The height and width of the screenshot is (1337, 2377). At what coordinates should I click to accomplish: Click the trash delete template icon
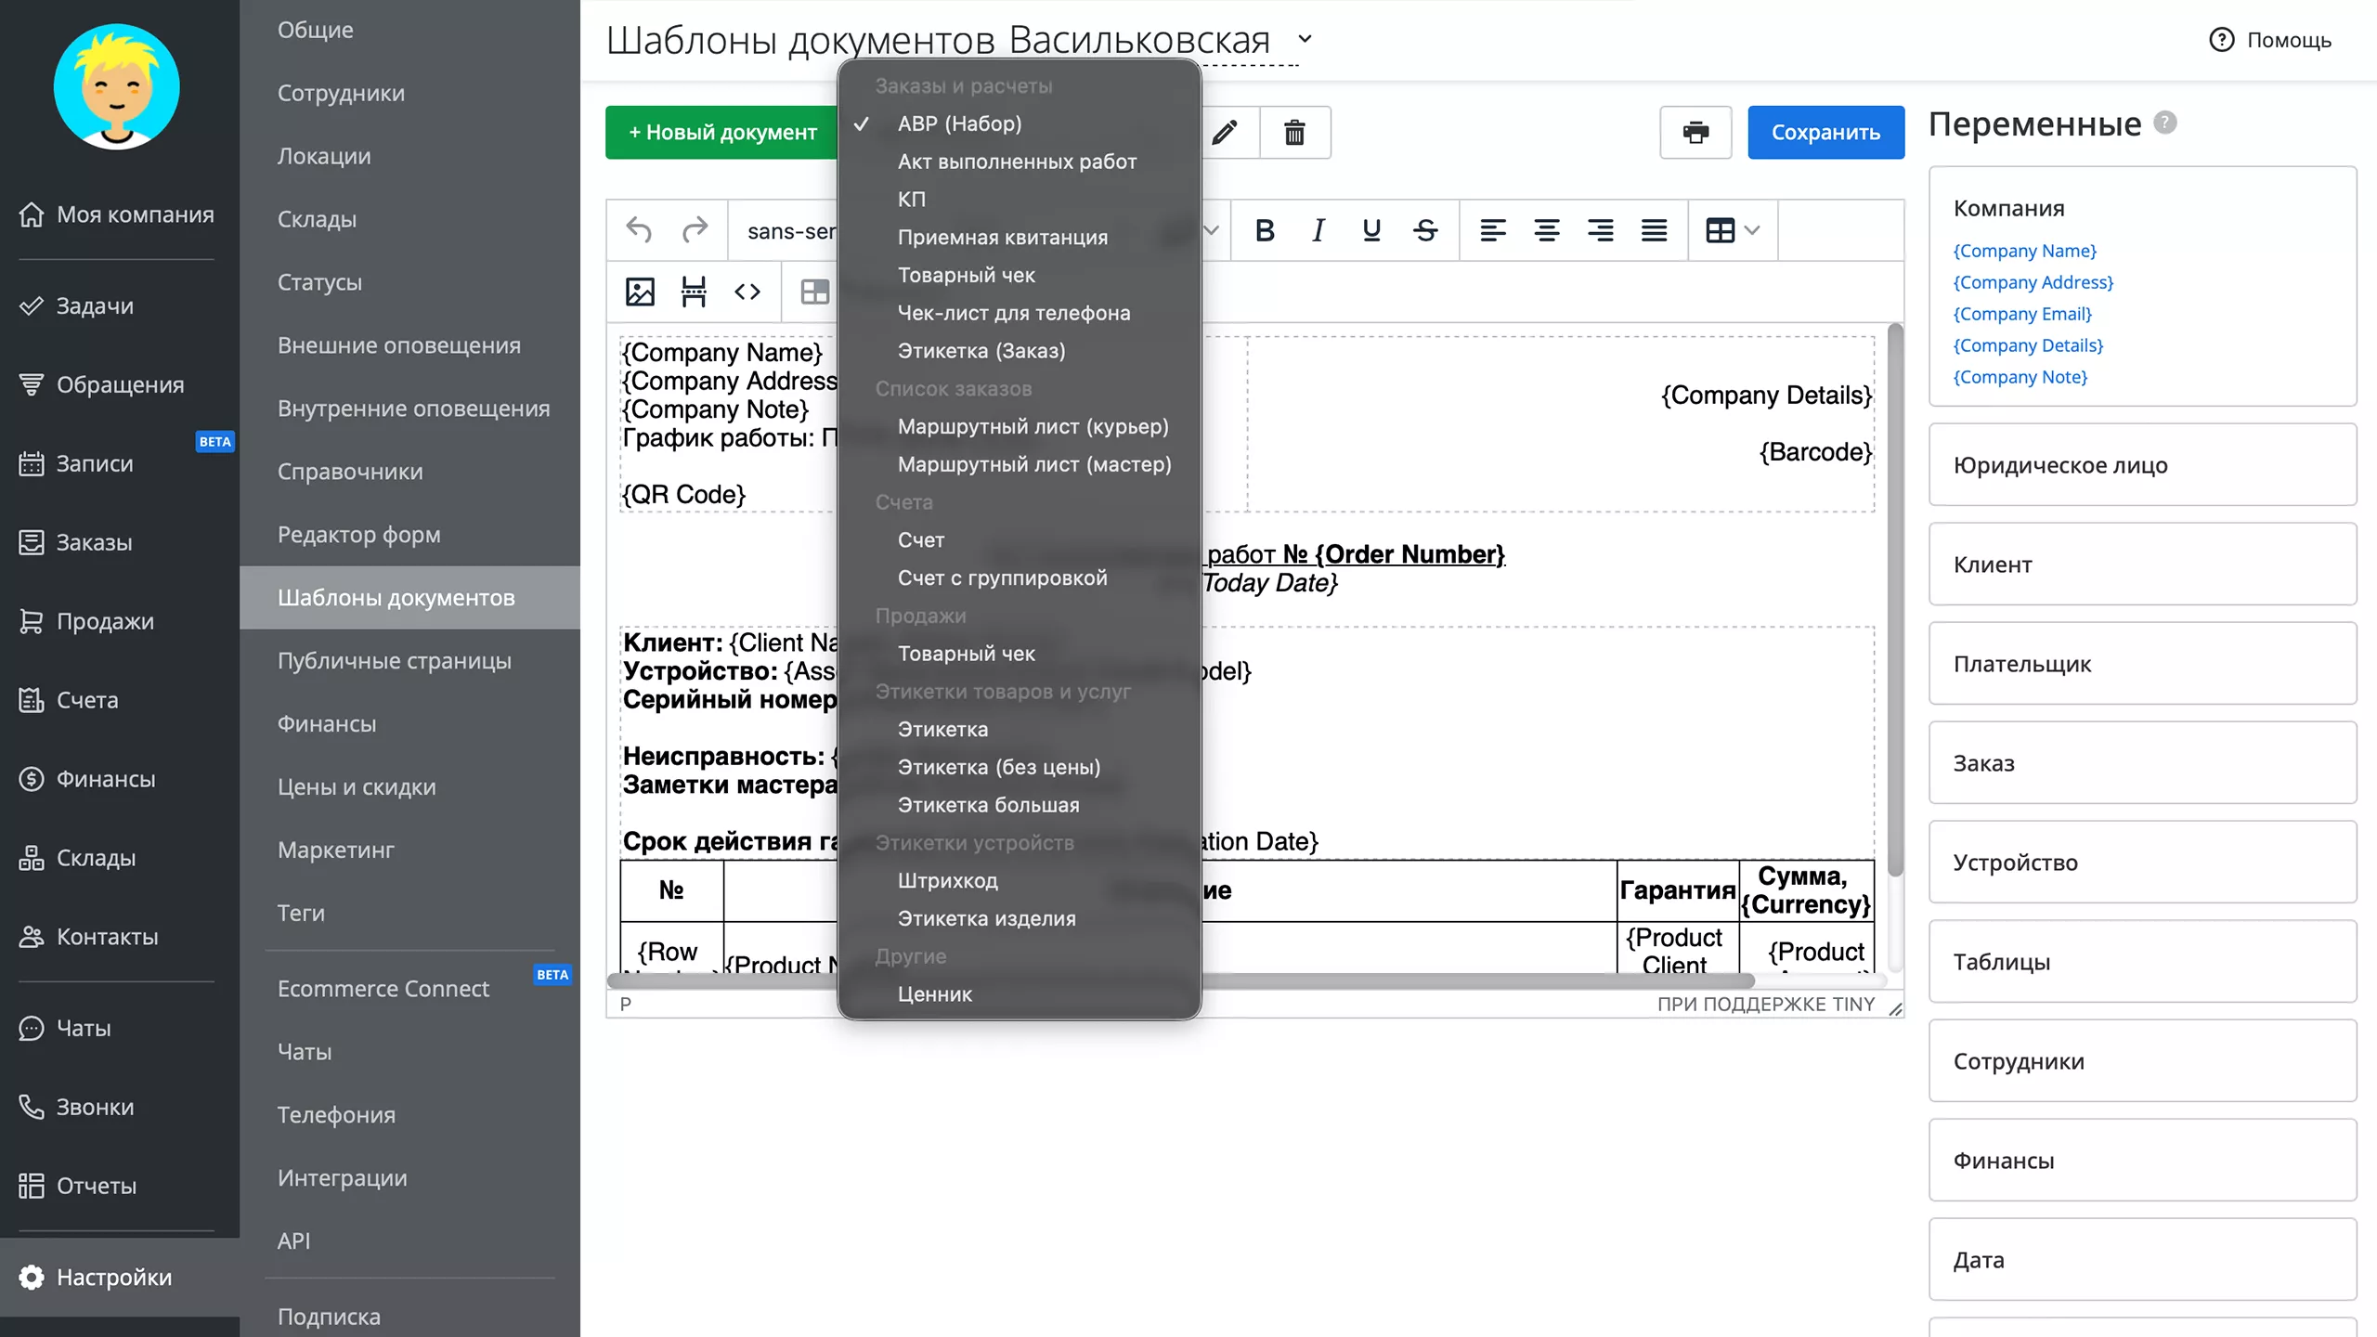(1294, 133)
